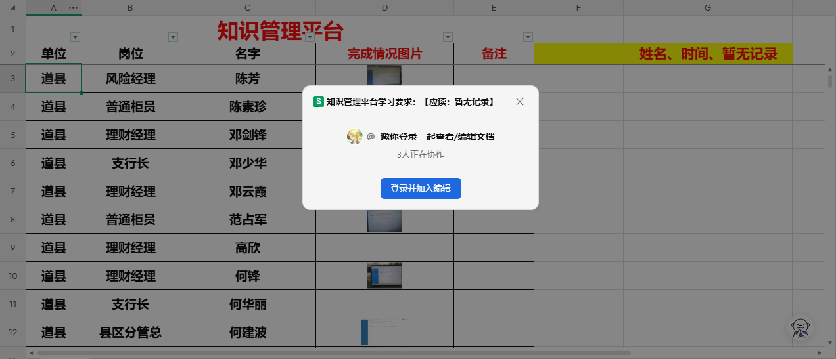Open filter dropdown for 完成情况图片 column
836x359 pixels.
[x=448, y=37]
